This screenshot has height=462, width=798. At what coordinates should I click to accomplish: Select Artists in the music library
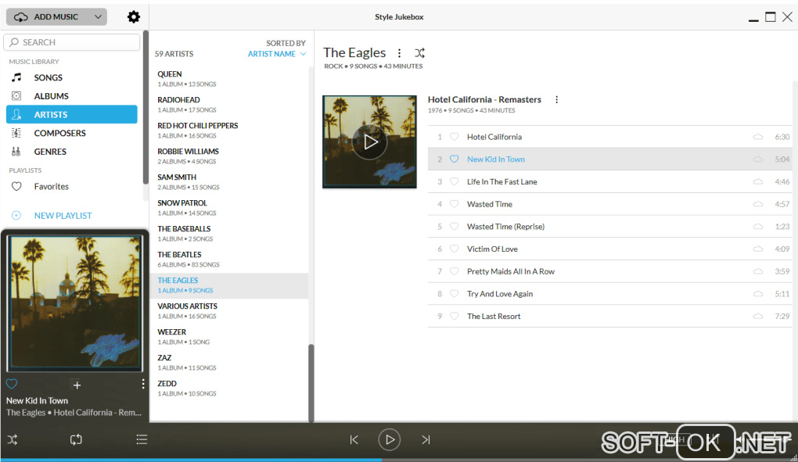(x=72, y=114)
